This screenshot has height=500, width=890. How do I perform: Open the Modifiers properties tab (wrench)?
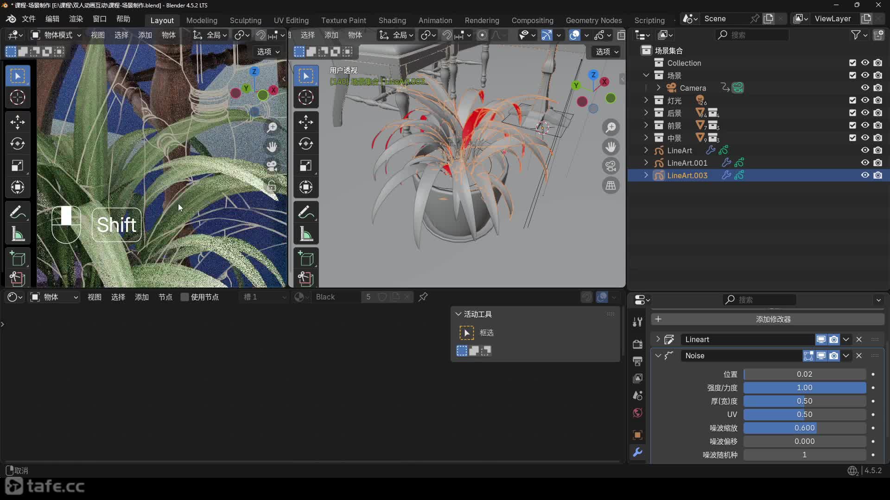pos(638,452)
